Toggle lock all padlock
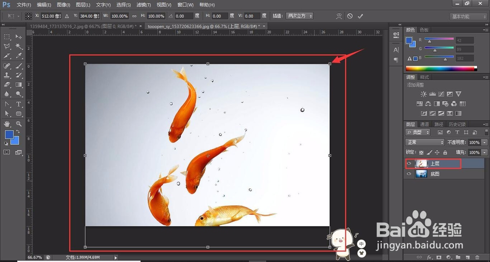 tap(445, 153)
